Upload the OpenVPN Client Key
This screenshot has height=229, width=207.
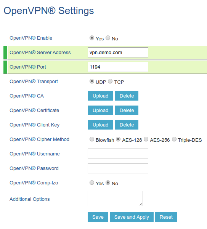(x=100, y=125)
